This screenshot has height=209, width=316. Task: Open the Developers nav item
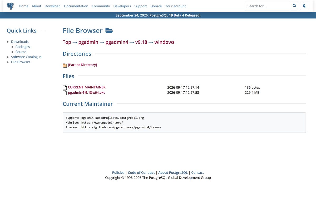[122, 6]
